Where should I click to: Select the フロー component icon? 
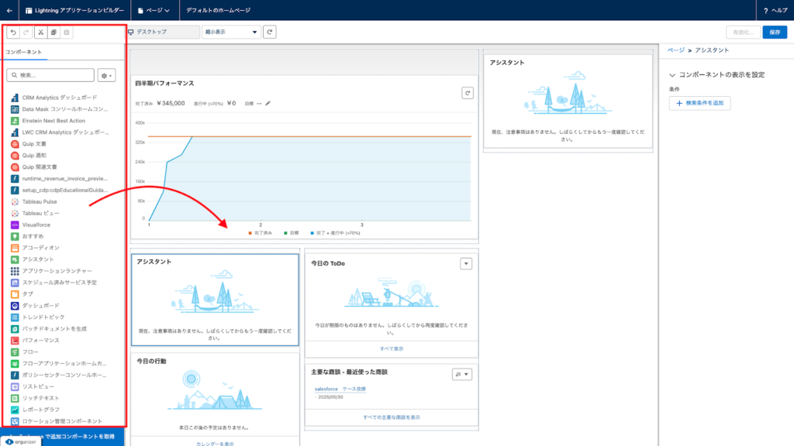15,352
